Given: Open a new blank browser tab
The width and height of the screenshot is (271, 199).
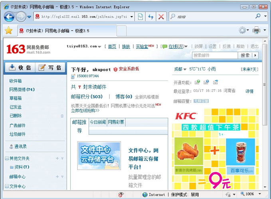Looking at the screenshot, I should click(x=122, y=31).
